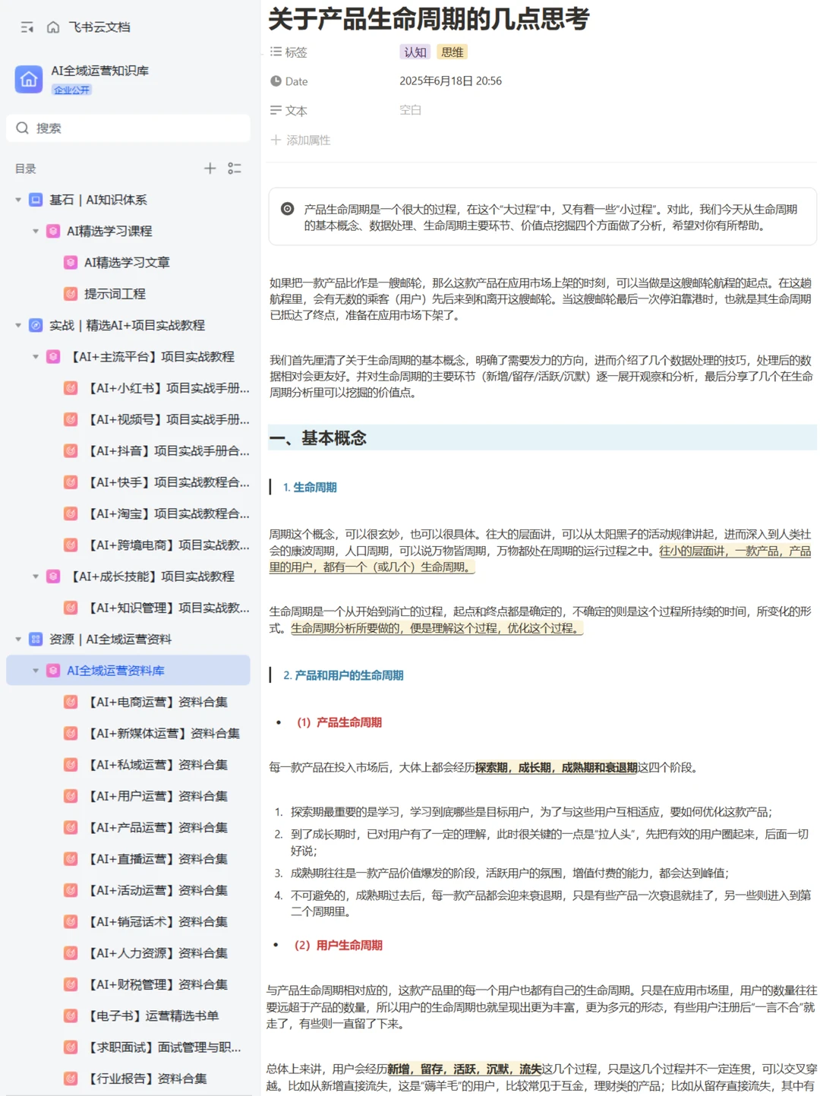
Task: Edit the date 2025年6月18日 20:56
Action: point(449,81)
